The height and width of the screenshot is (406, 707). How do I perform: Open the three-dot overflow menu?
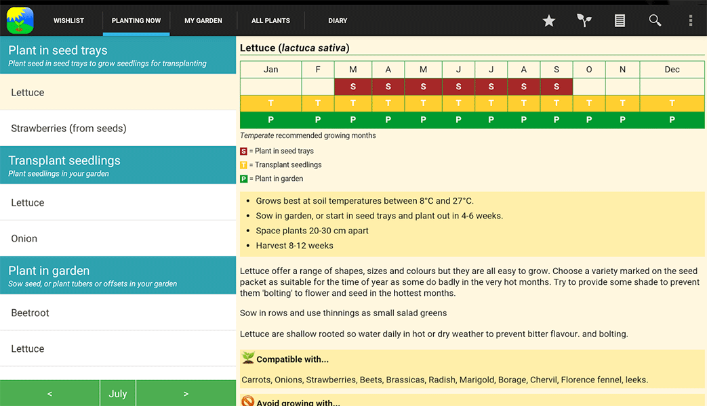coord(690,21)
